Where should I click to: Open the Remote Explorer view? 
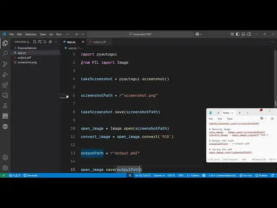5,95
